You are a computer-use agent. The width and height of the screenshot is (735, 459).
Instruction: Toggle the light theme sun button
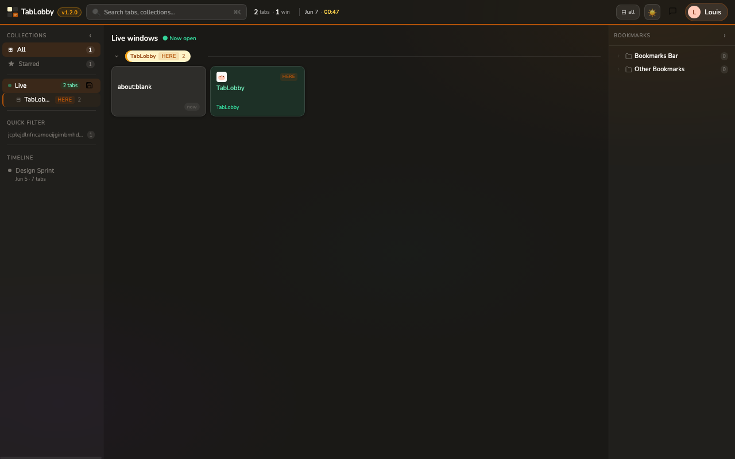click(652, 12)
